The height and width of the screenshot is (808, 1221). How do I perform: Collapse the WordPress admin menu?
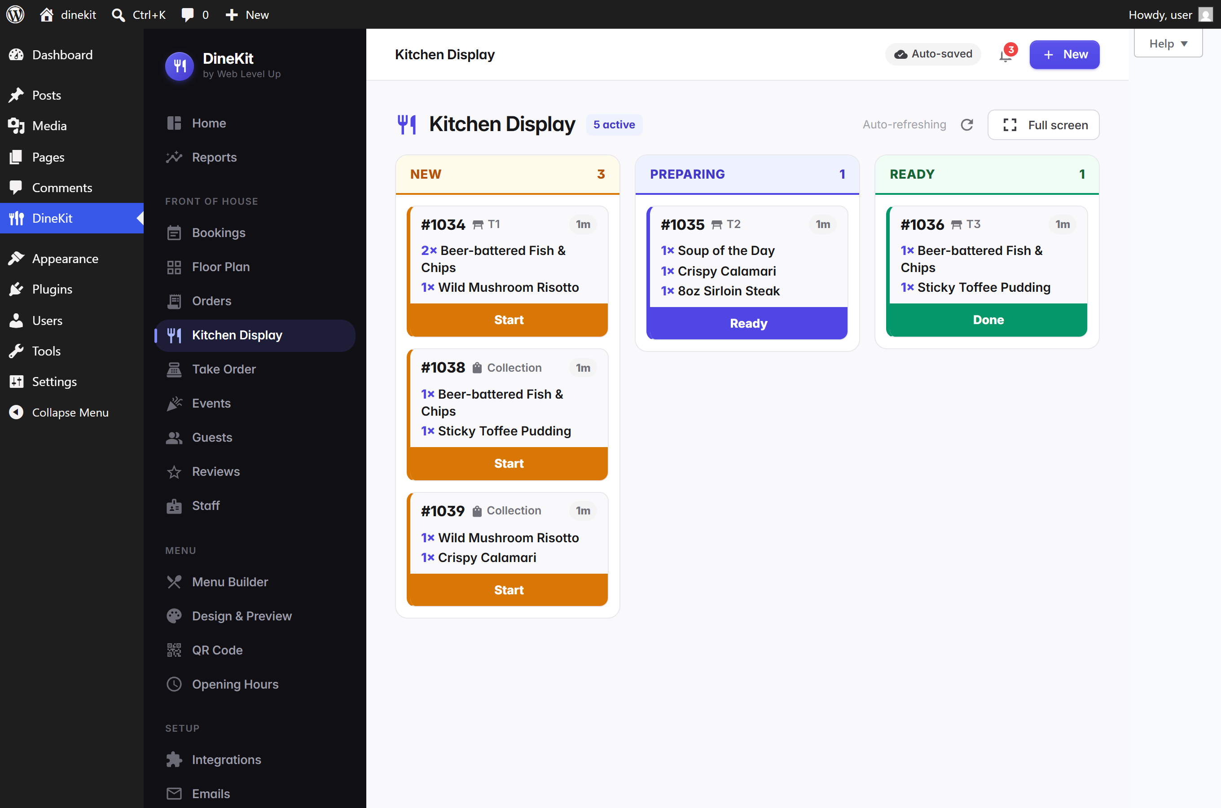pos(72,413)
